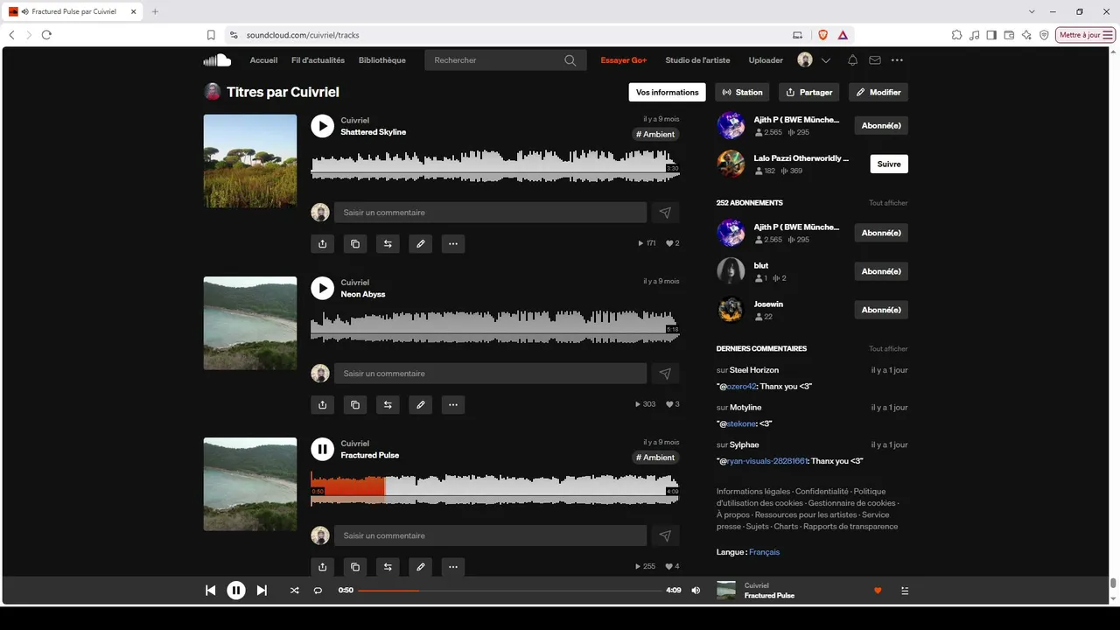Share the Shattered Skyline track

pos(322,243)
